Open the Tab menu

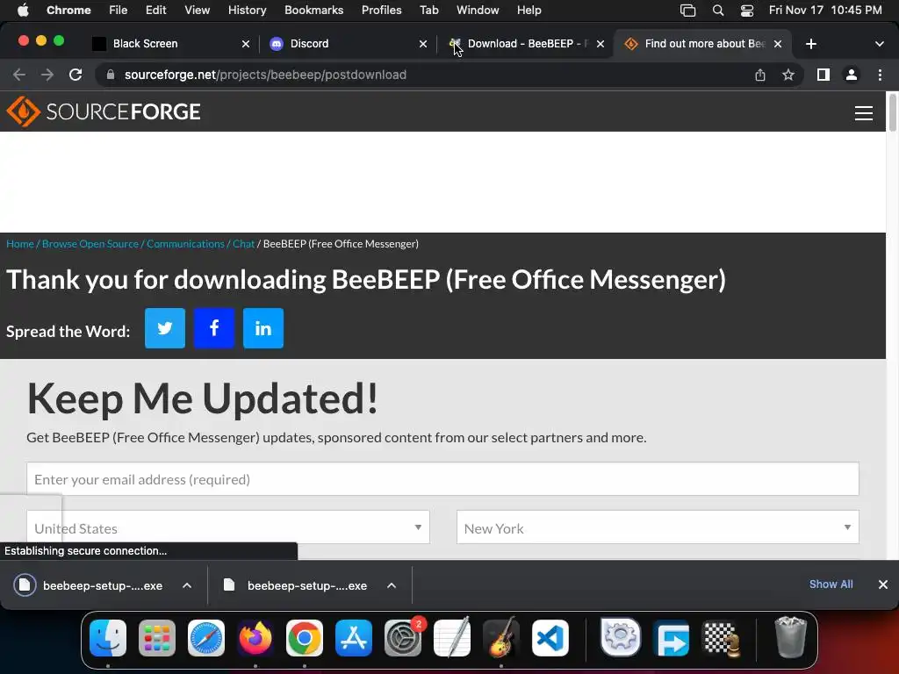428,10
